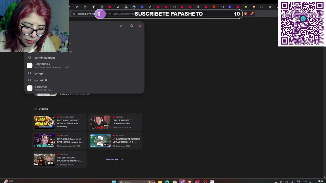Open the Brave Rewards triangle icon
Image resolution: width=326 pixels, height=183 pixels.
[x=251, y=13]
